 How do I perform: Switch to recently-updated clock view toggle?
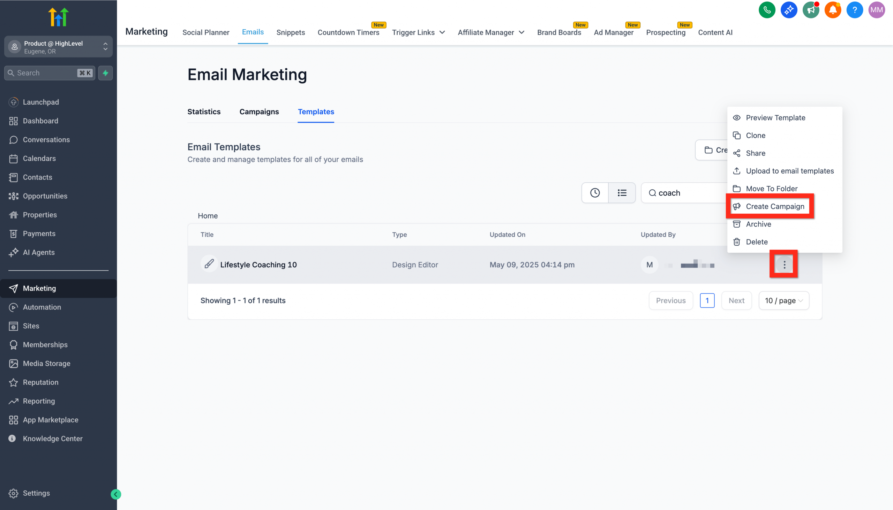pyautogui.click(x=595, y=193)
